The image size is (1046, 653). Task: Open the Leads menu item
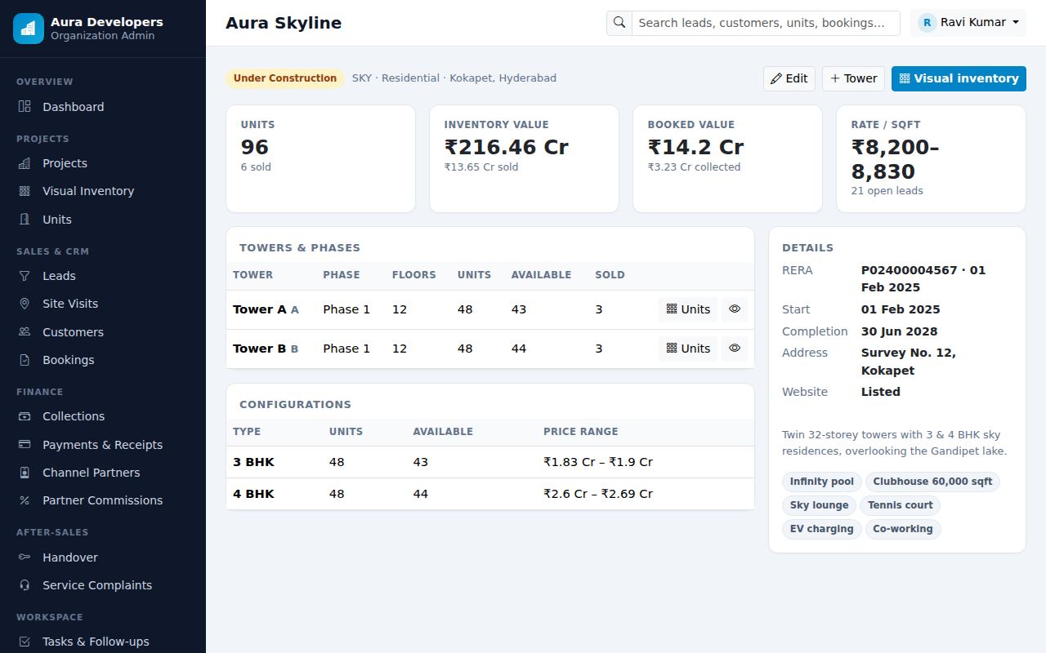[x=103, y=276]
